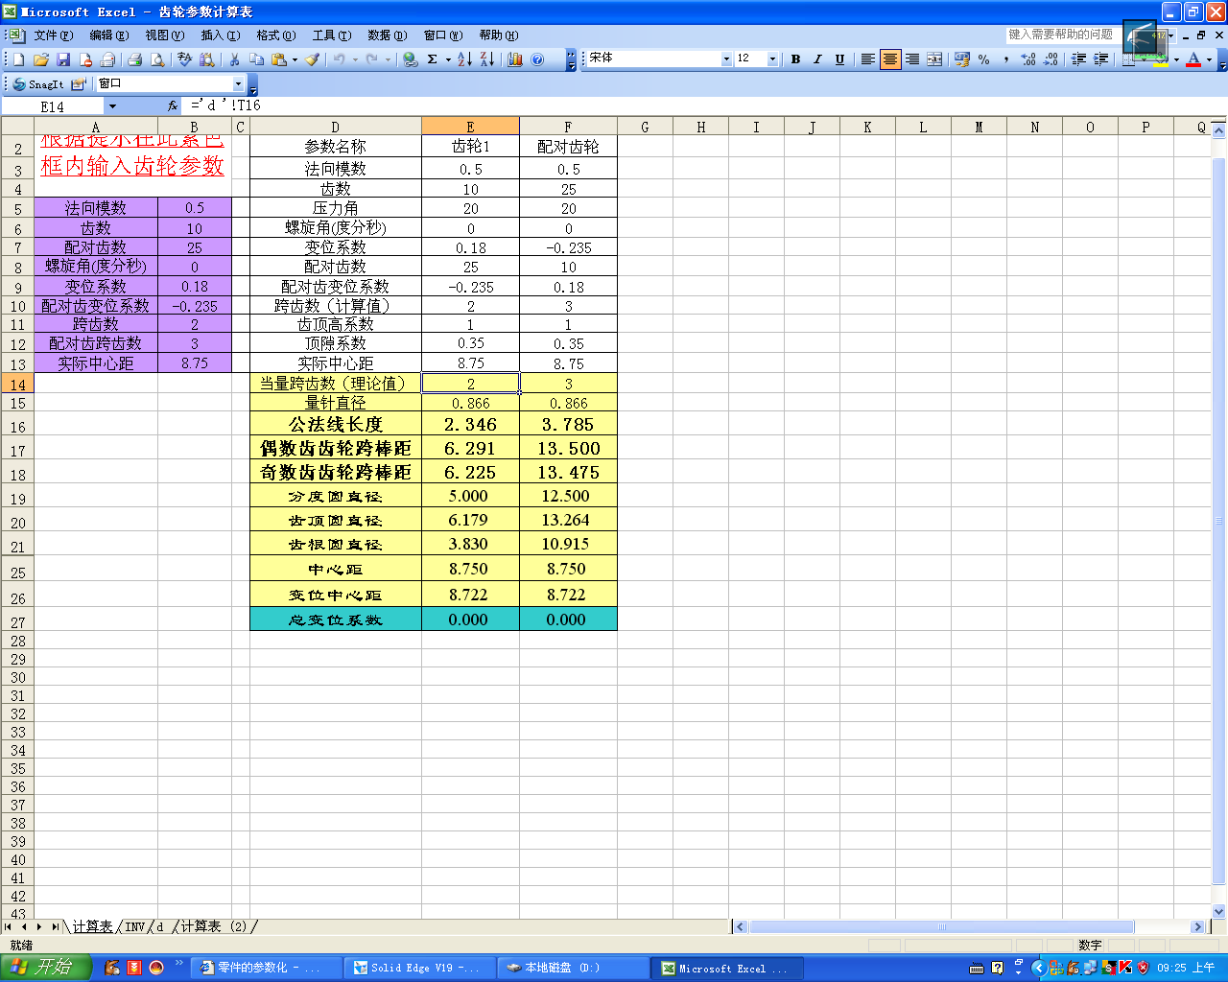This screenshot has width=1228, height=982.
Task: Open the Chart Wizard icon
Action: 515,59
